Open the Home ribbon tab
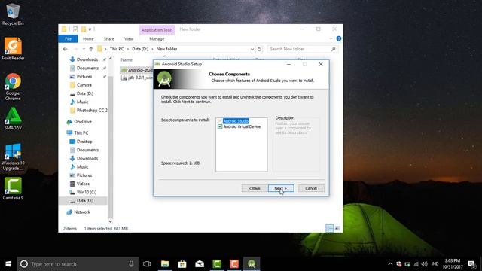 tap(88, 38)
